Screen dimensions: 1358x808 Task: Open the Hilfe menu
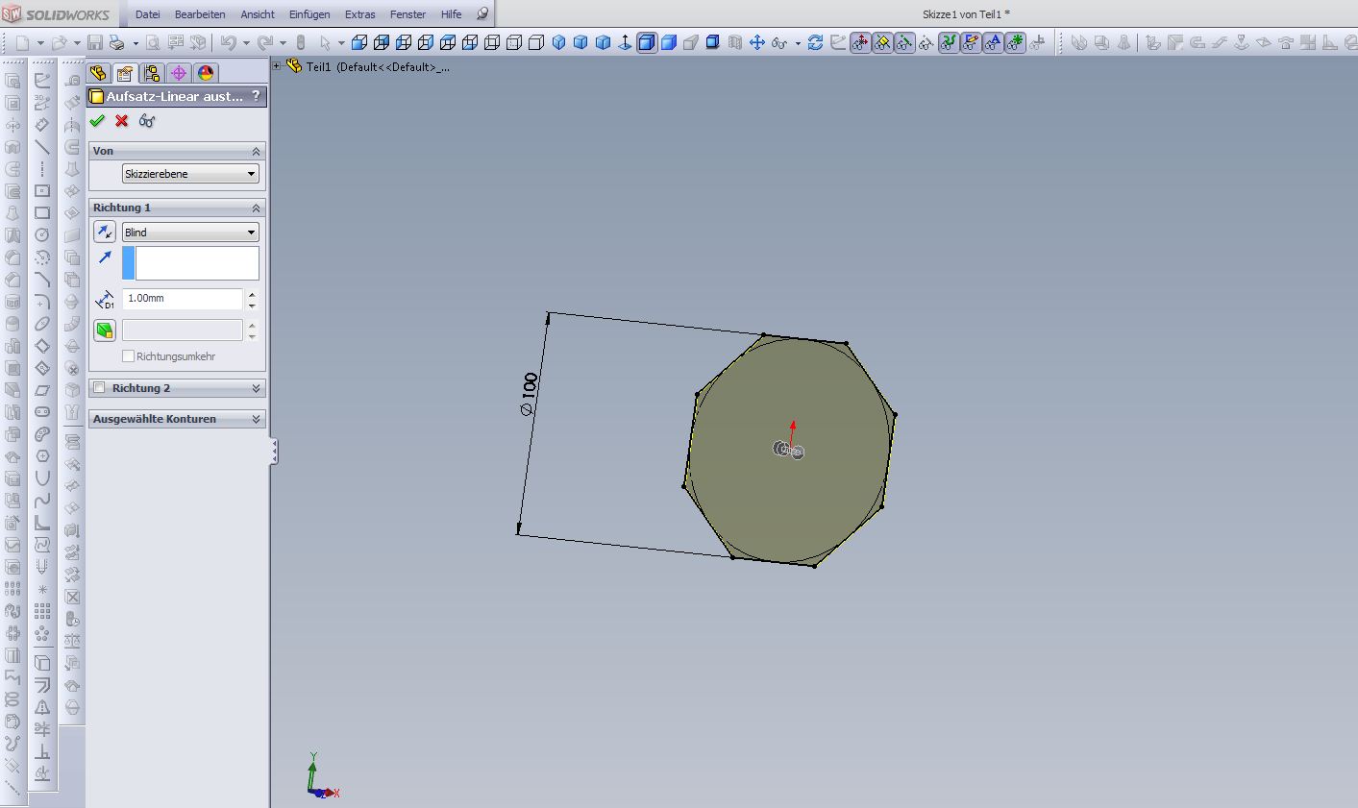(451, 14)
